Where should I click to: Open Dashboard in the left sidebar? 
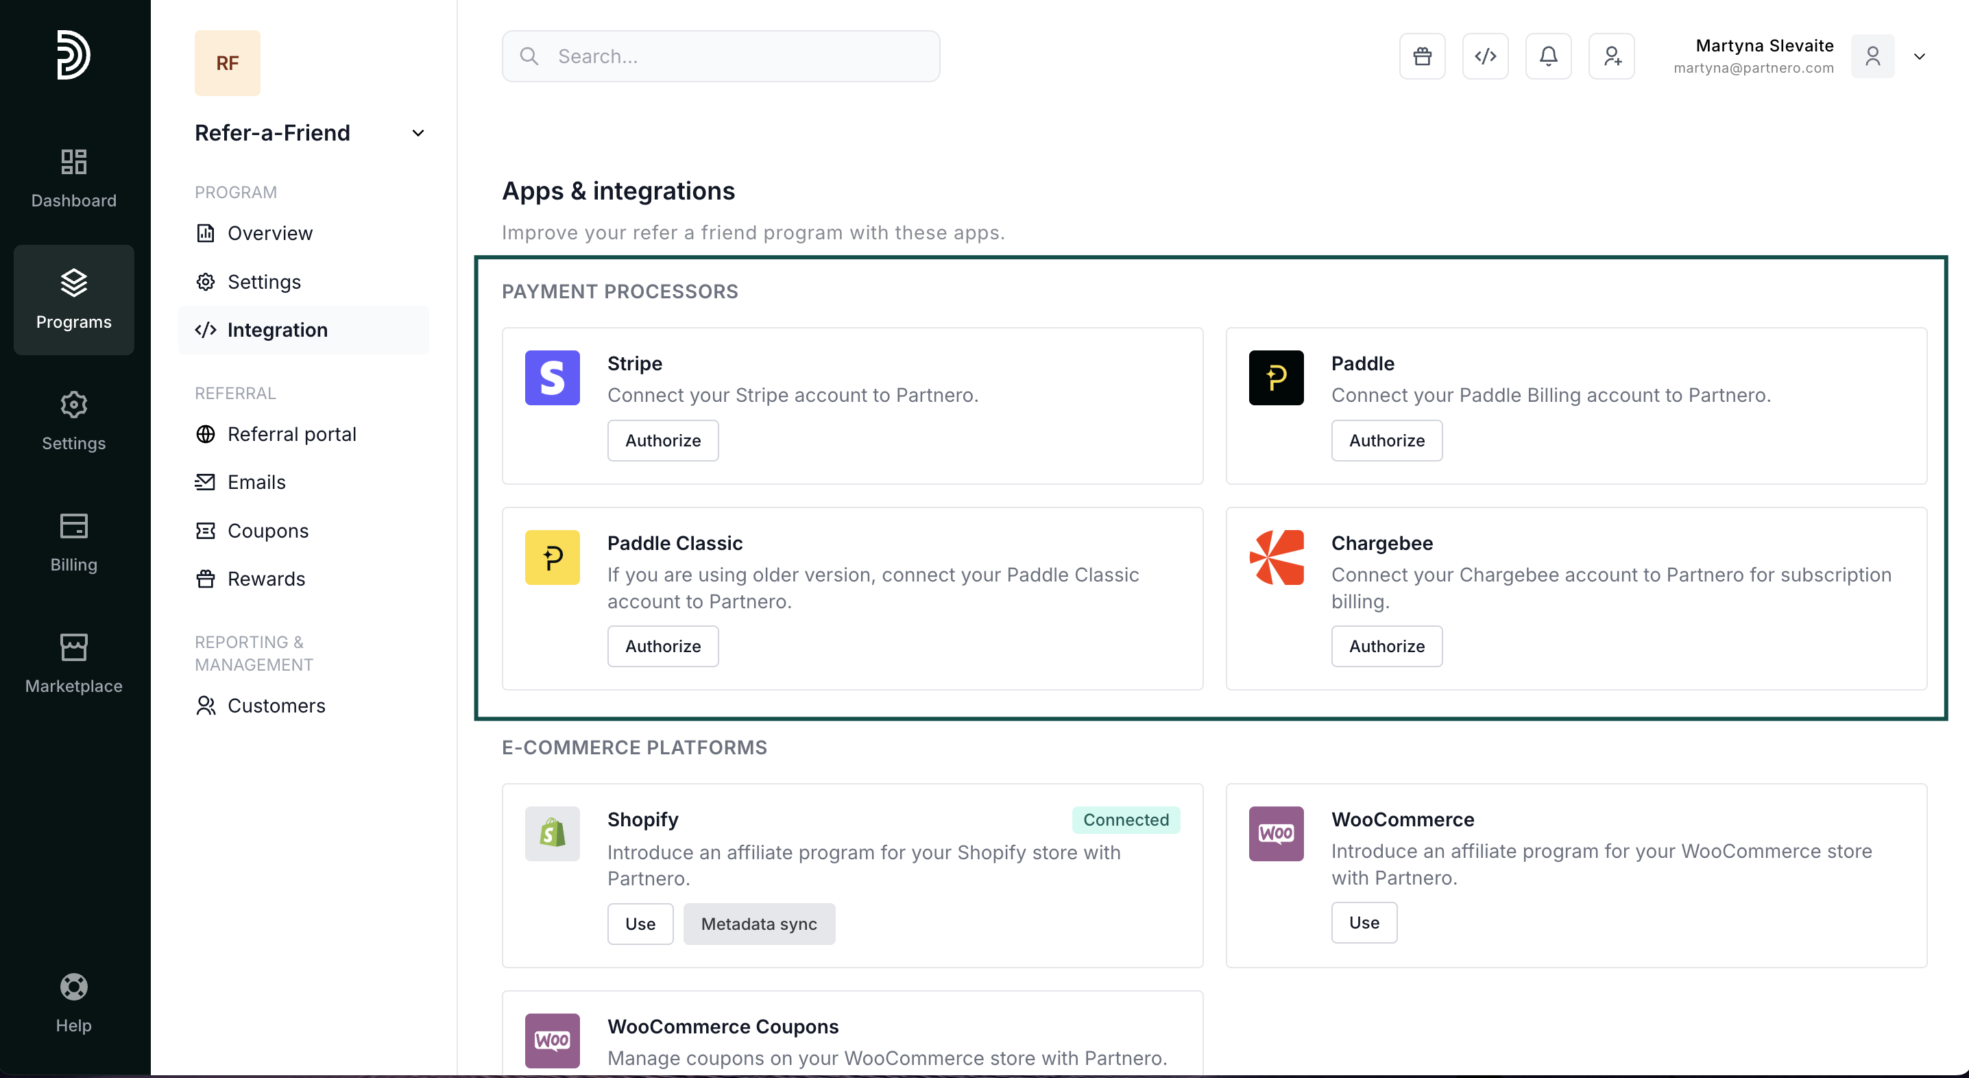click(x=73, y=178)
